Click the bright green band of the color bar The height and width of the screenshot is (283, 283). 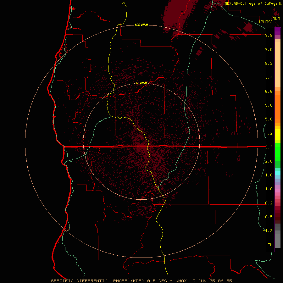point(278,152)
